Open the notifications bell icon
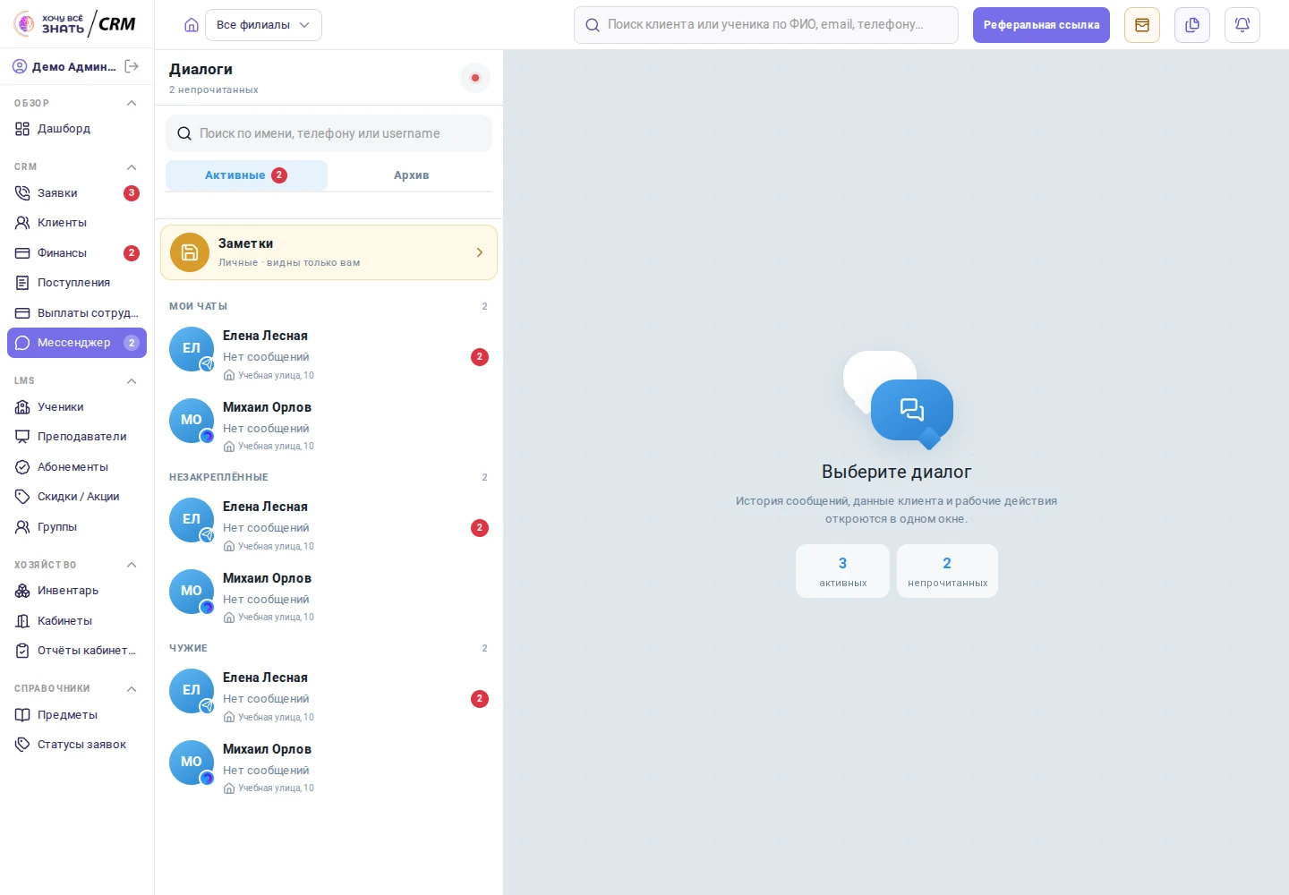Screen dimensions: 1289x895 click(x=1242, y=25)
